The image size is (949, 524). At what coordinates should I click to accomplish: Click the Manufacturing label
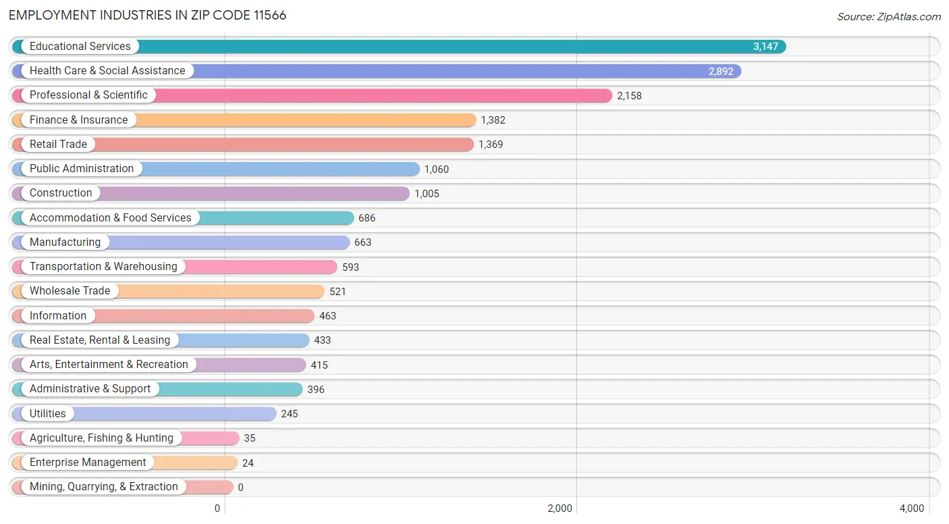tap(65, 242)
